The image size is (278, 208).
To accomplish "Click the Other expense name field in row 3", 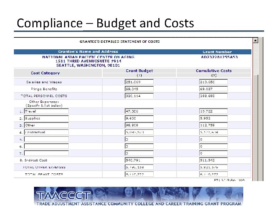I will [46, 125].
